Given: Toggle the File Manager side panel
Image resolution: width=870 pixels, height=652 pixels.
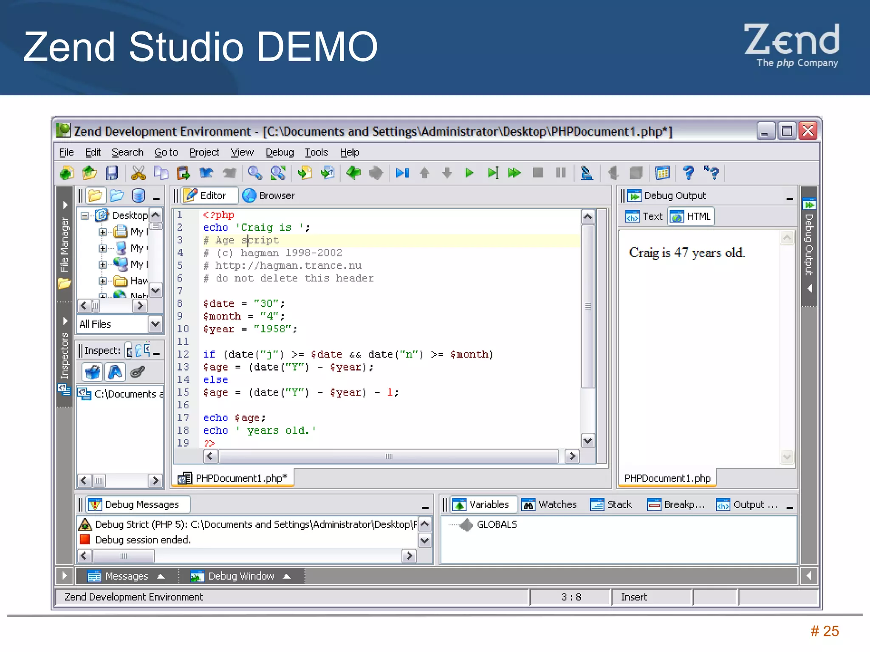Looking at the screenshot, I should (65, 244).
